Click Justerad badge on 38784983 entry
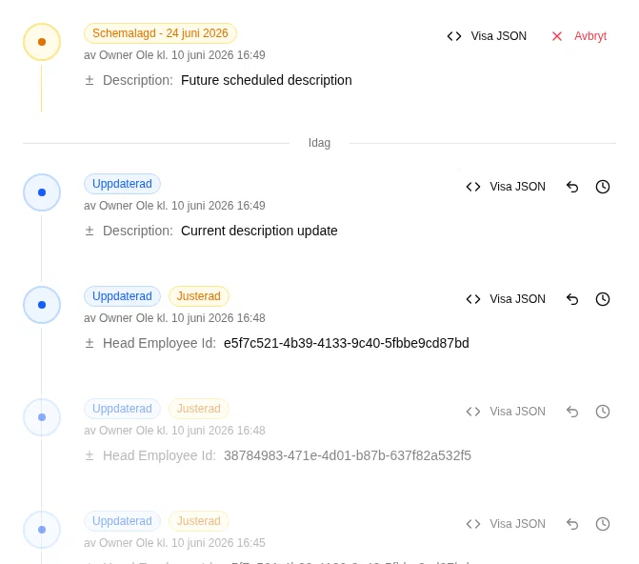Image resolution: width=639 pixels, height=564 pixels. (x=199, y=409)
